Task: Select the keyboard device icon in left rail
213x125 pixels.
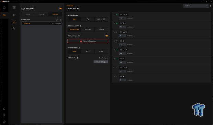Action: coord(4,15)
